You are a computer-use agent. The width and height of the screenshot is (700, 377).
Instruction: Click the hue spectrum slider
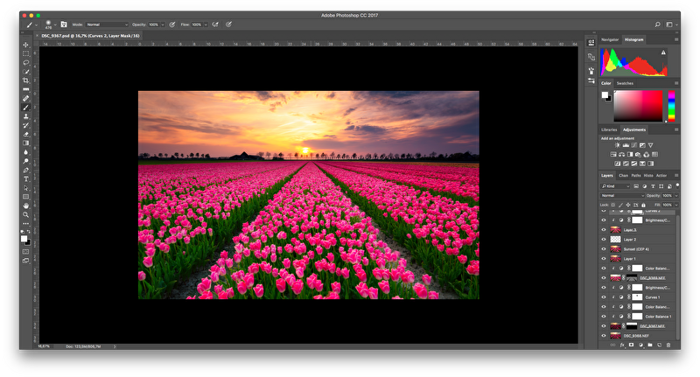pyautogui.click(x=671, y=106)
